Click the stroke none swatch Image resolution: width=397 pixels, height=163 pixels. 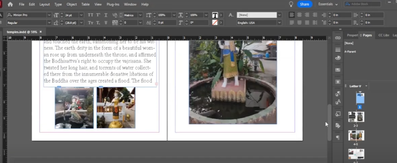coord(215,23)
